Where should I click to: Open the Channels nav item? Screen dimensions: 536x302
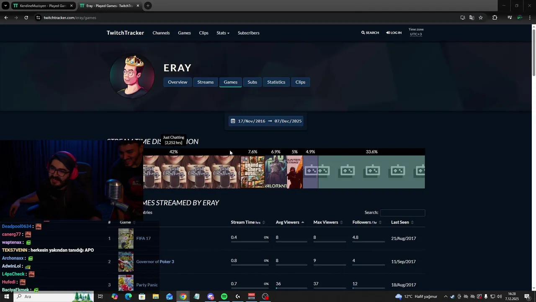pos(161,33)
